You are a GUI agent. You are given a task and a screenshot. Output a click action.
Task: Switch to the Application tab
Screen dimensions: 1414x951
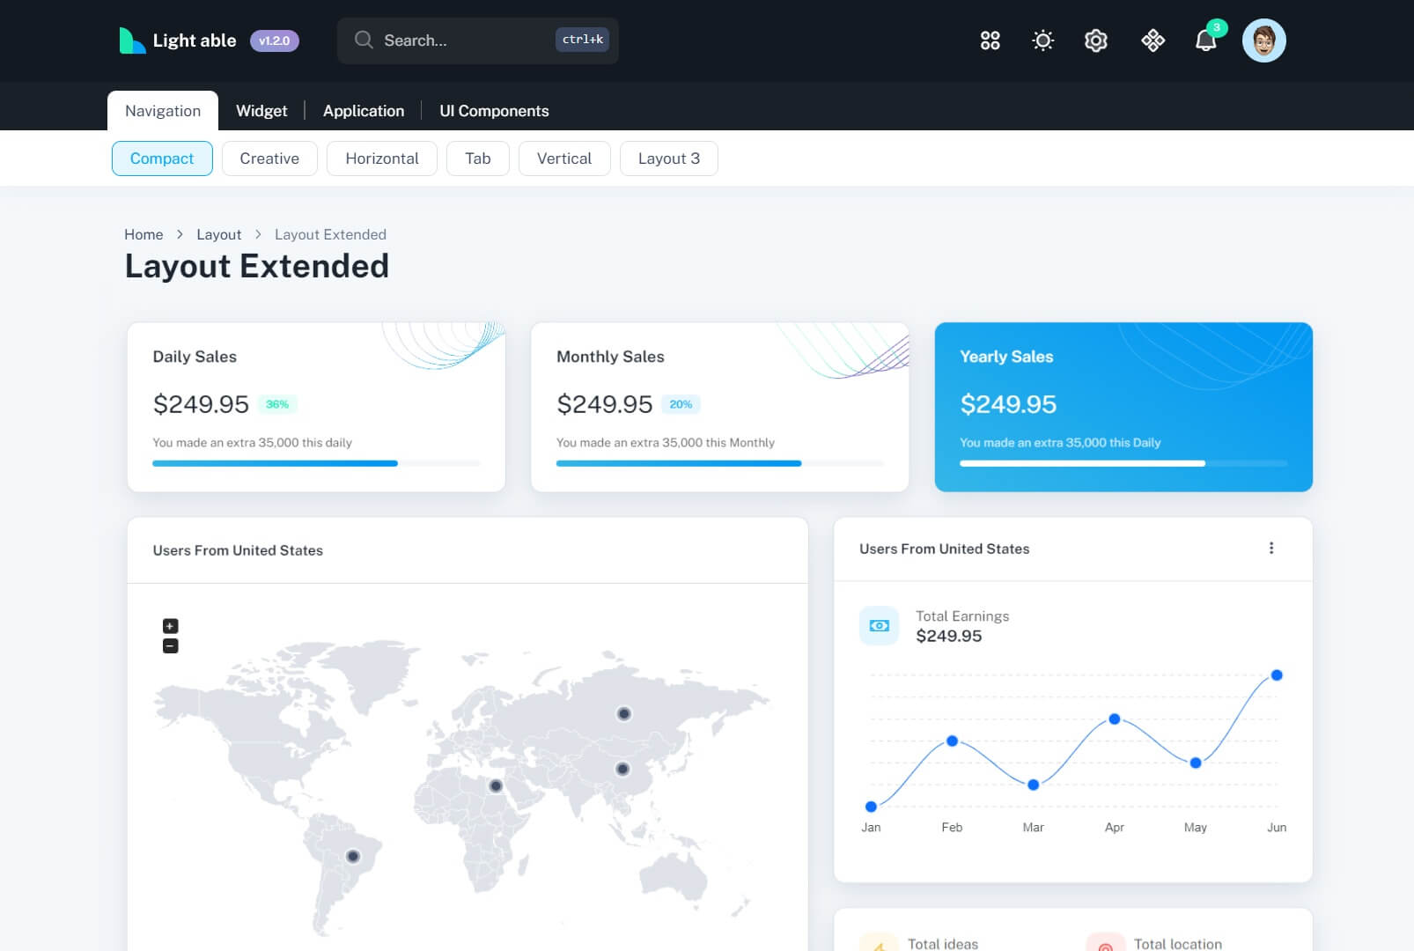363,111
